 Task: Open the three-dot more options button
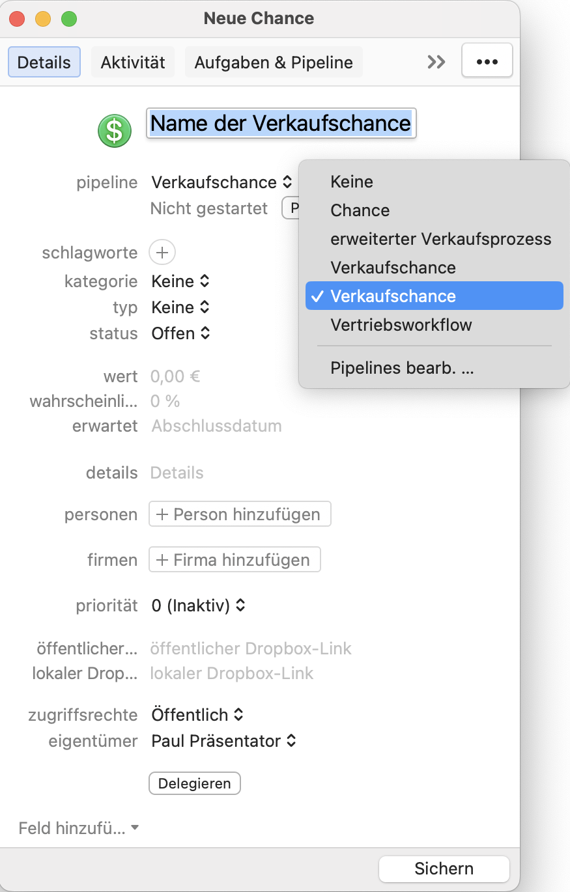(x=487, y=62)
